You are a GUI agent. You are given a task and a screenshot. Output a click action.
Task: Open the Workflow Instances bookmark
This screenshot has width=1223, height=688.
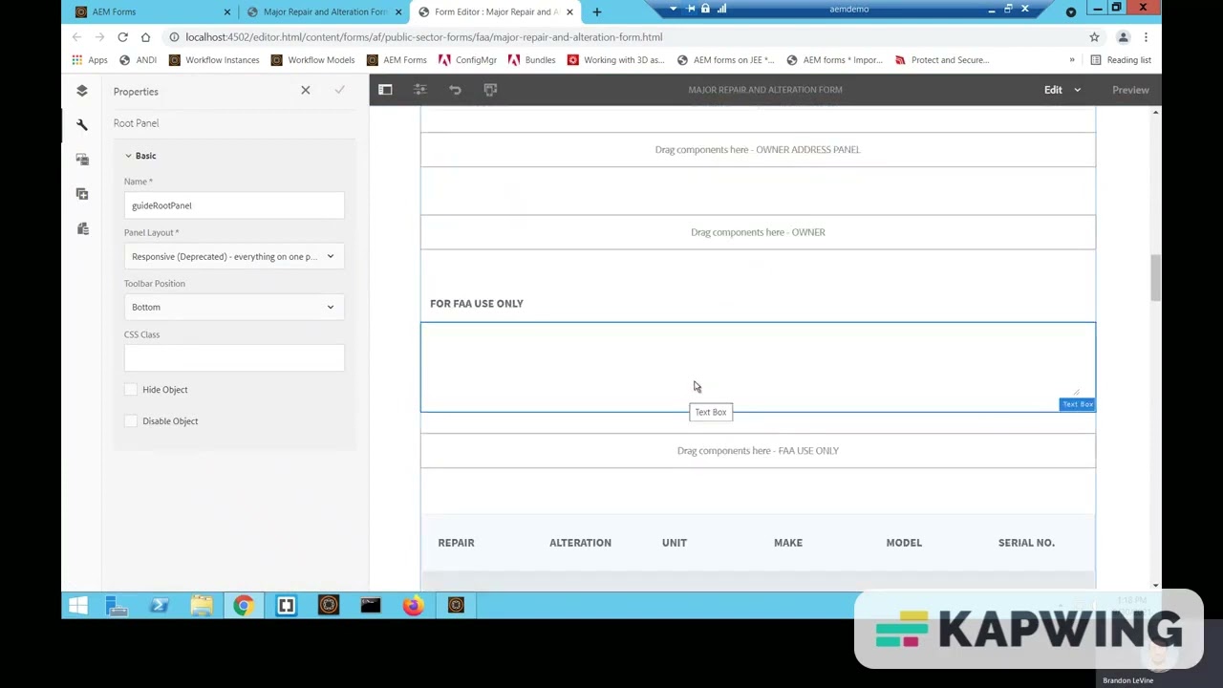click(x=214, y=59)
